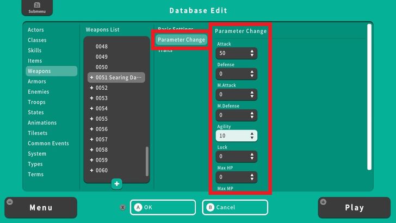
Task: Adjust the Attack stepper arrows
Action: tap(252, 53)
